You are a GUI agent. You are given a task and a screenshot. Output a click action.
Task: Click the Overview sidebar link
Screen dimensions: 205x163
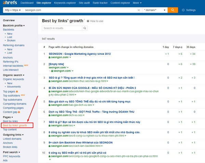9,20
